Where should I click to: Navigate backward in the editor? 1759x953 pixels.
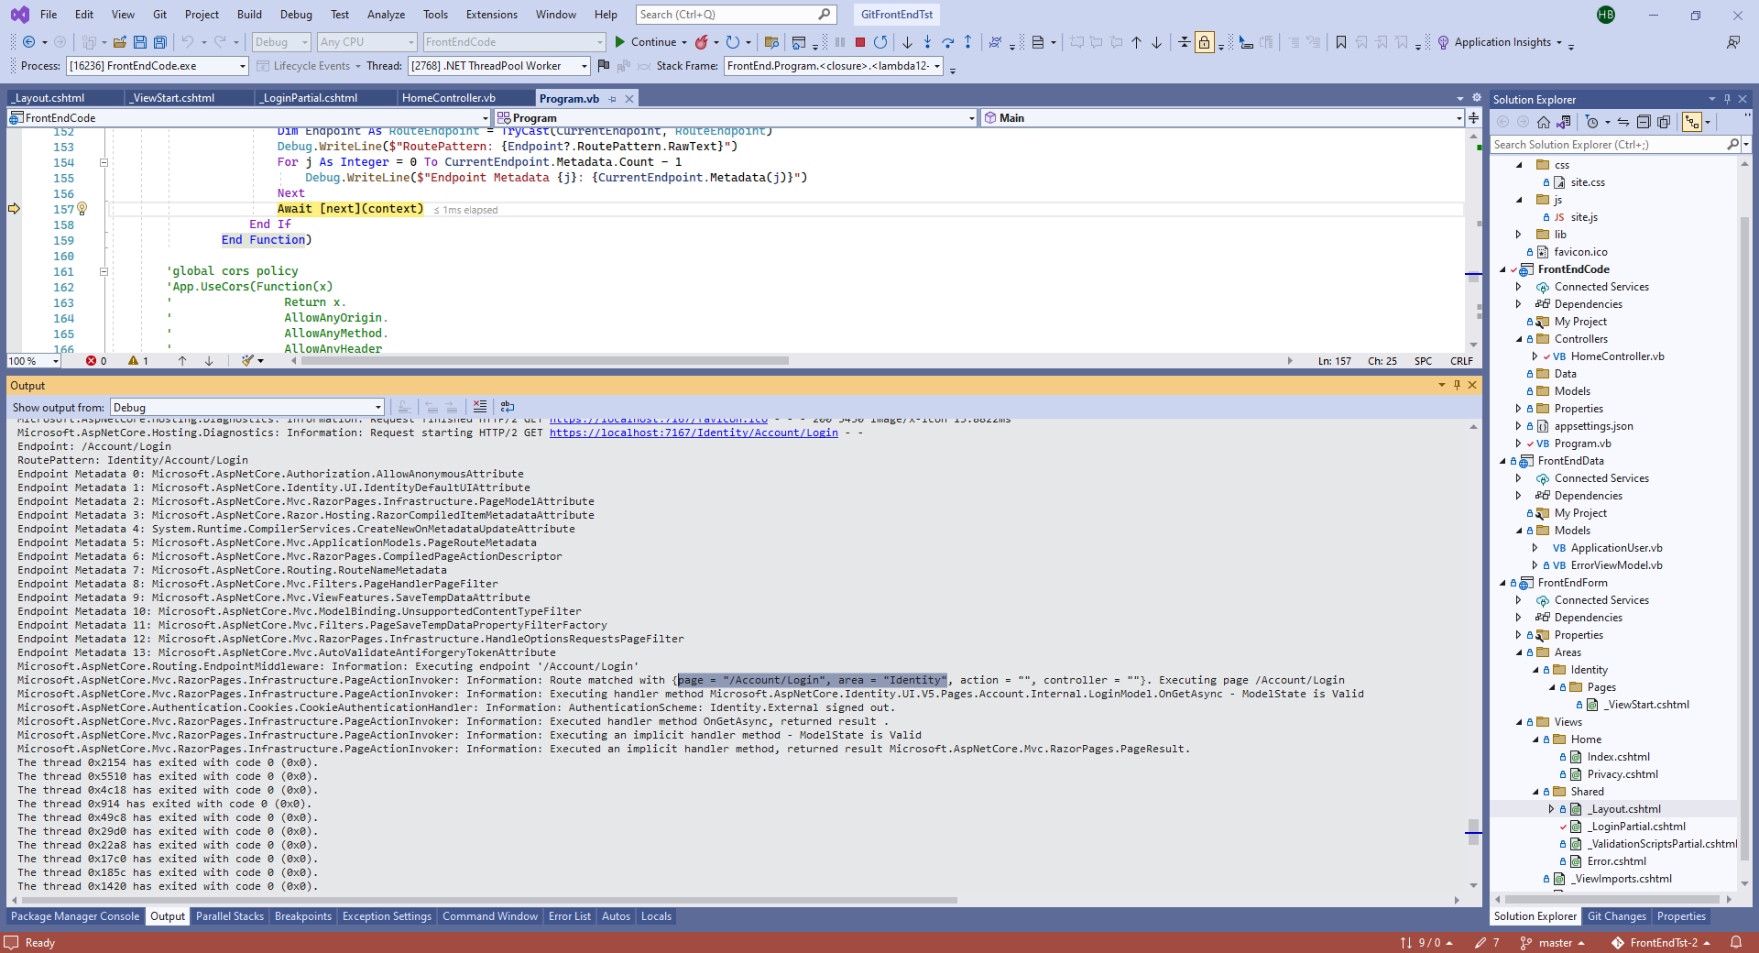click(29, 42)
